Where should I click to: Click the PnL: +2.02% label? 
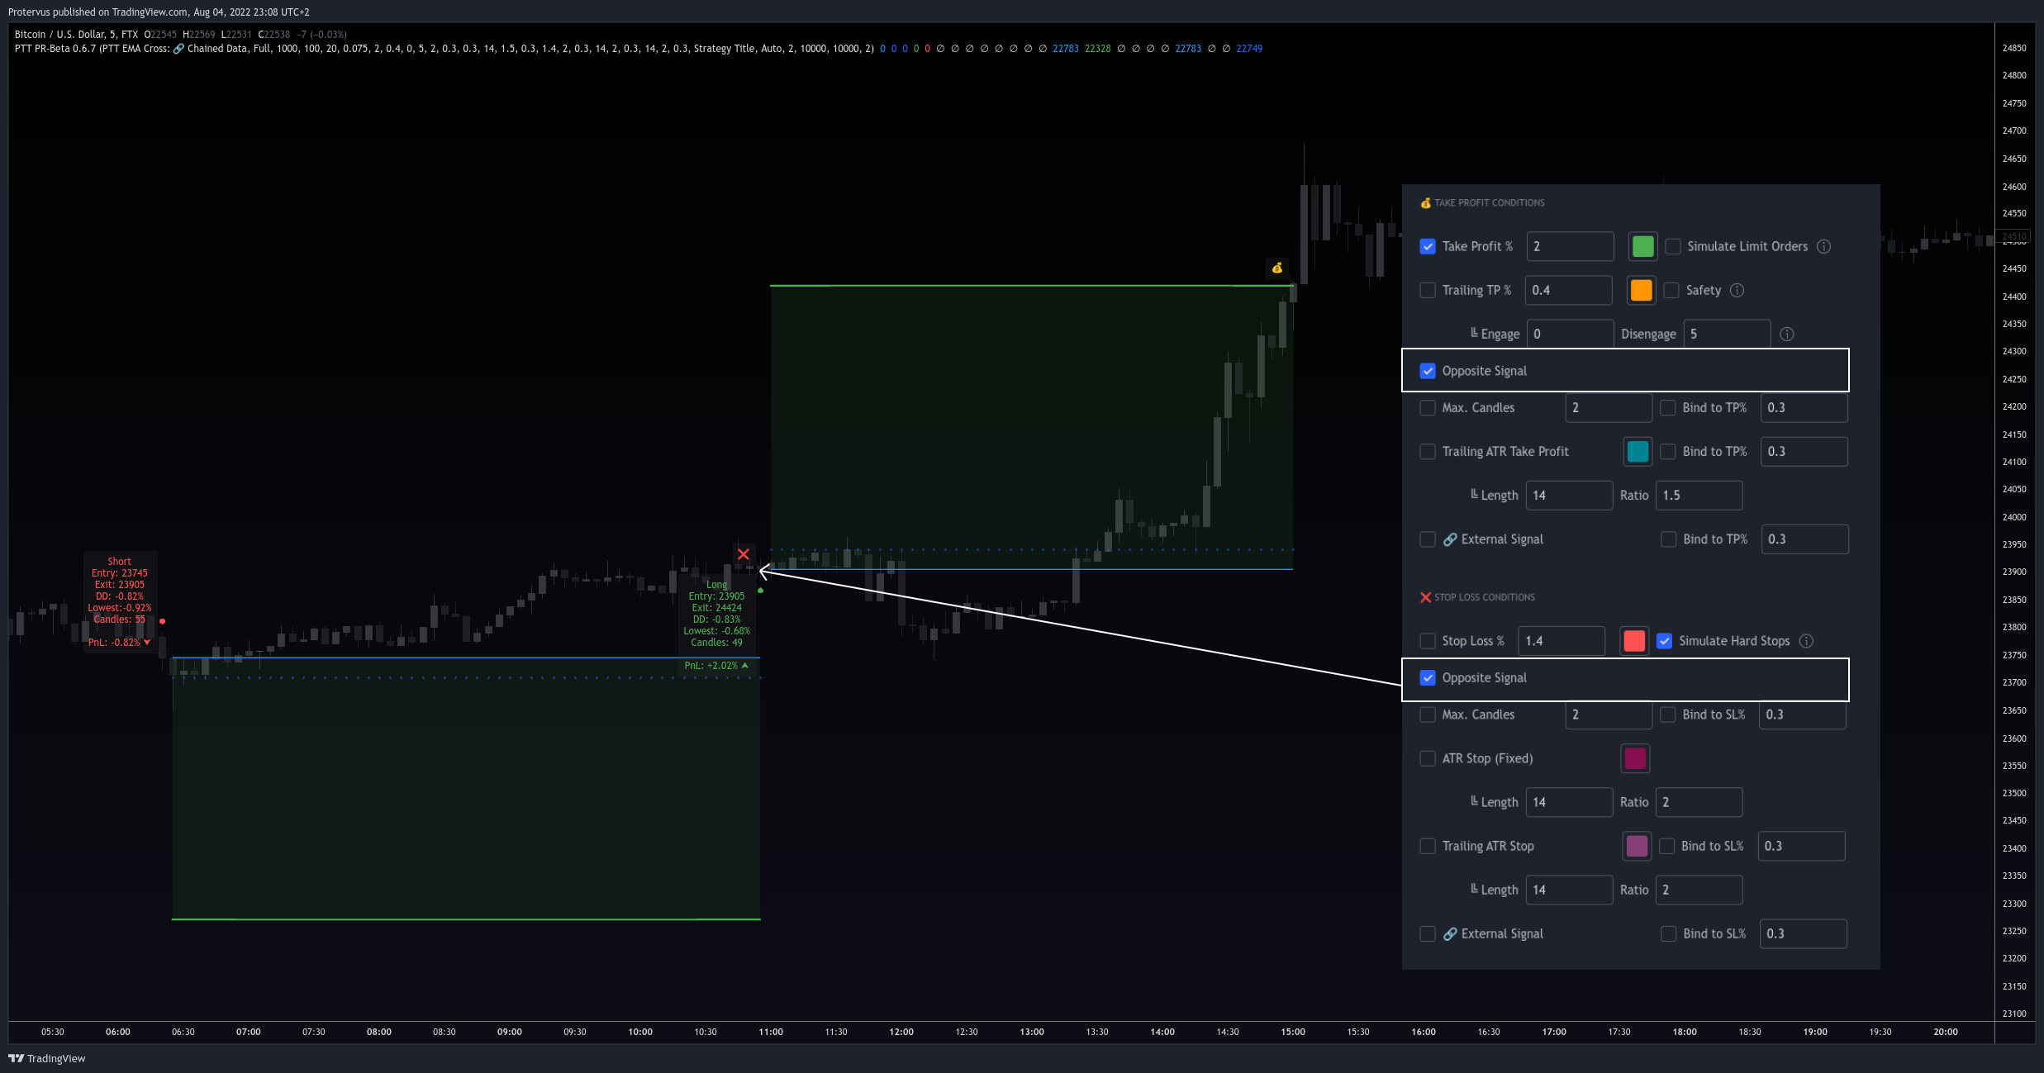[x=716, y=666]
